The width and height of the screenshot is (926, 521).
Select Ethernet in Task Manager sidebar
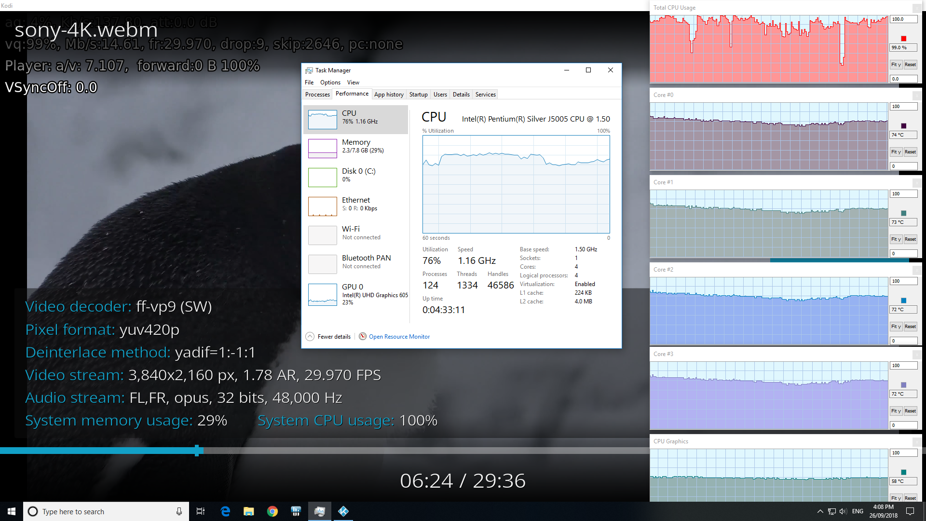(x=356, y=206)
